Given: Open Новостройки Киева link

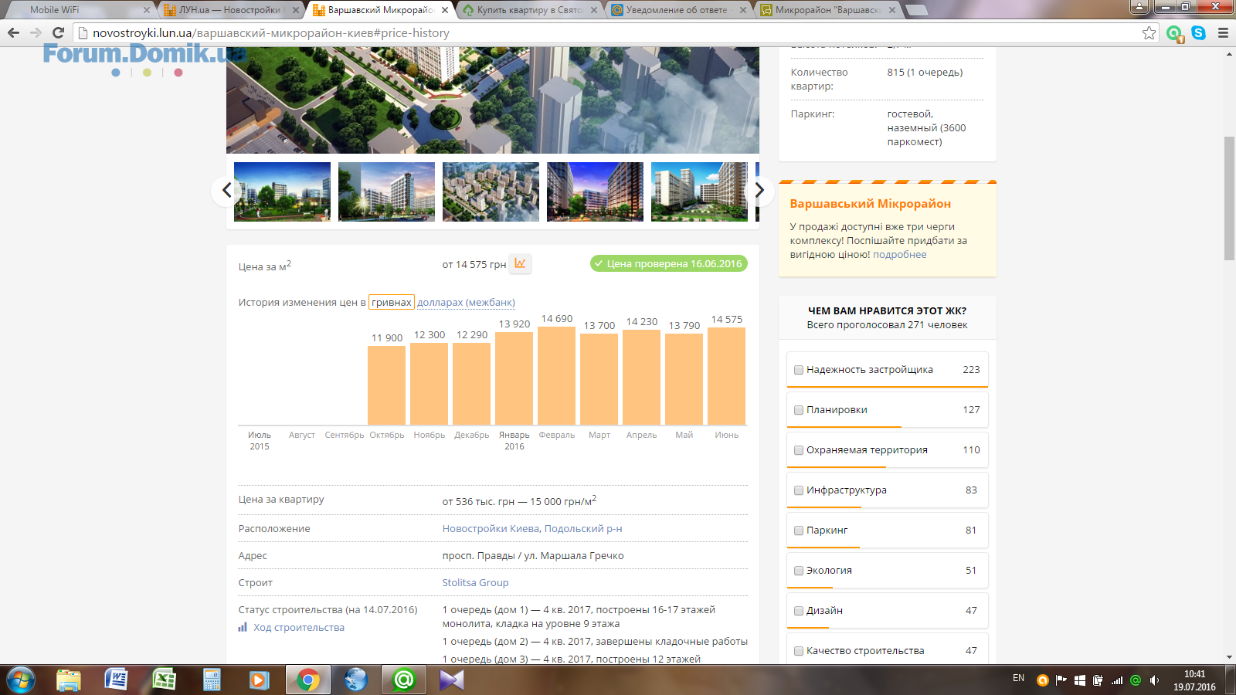Looking at the screenshot, I should [x=491, y=529].
